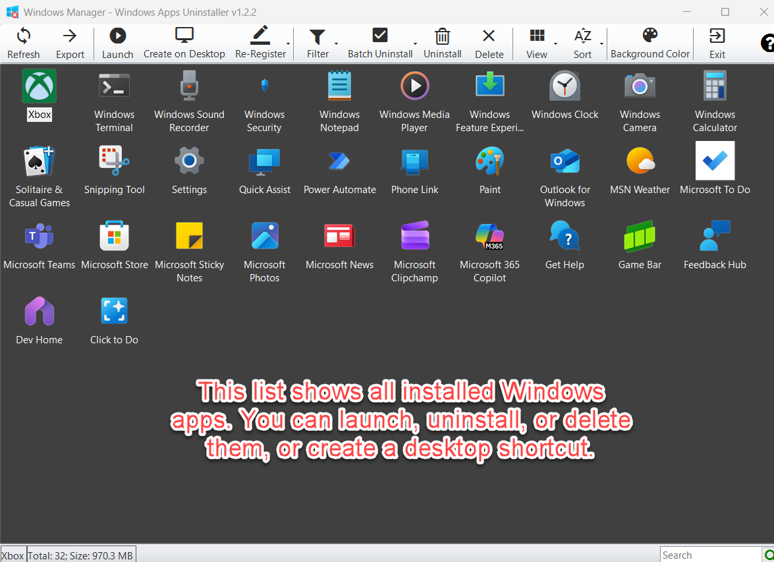Viewport: 774px width, 562px height.
Task: Export the apps list
Action: 70,43
